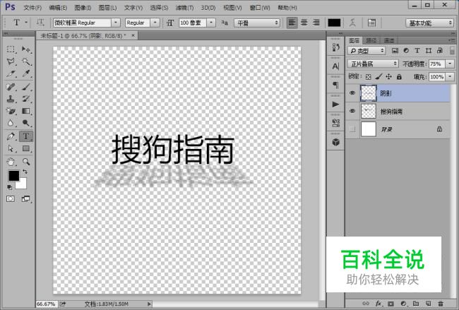Viewport: 459px width, 310px height.
Task: Toggle pixel layer filter icon
Action: (x=395, y=51)
